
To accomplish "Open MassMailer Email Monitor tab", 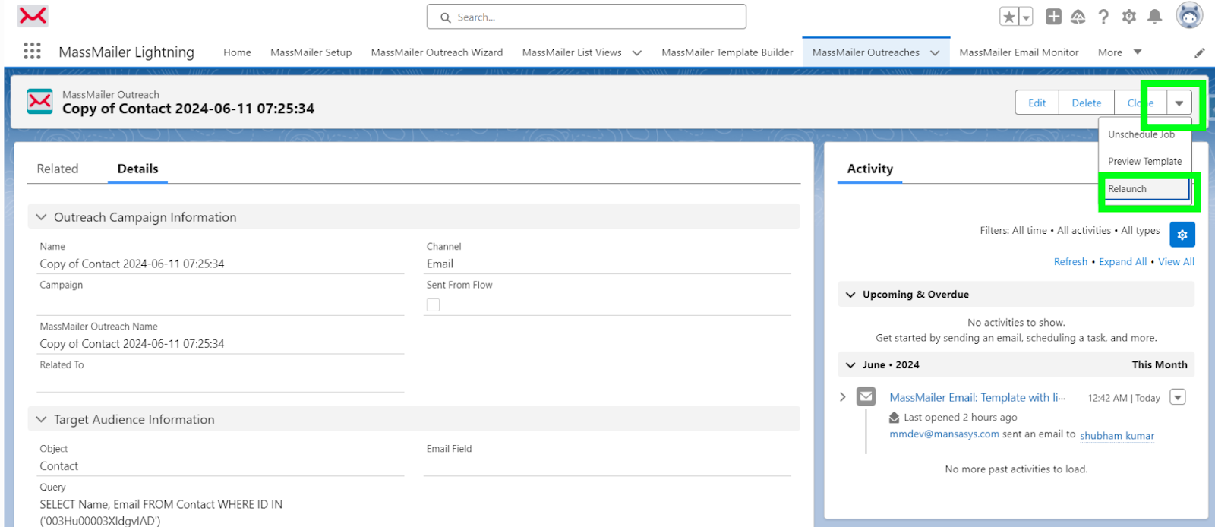I will pyautogui.click(x=1018, y=52).
